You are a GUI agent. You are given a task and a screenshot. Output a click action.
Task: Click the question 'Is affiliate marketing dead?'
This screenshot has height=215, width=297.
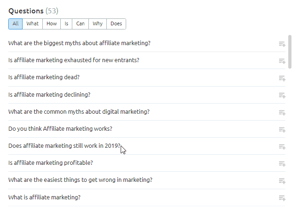click(44, 77)
